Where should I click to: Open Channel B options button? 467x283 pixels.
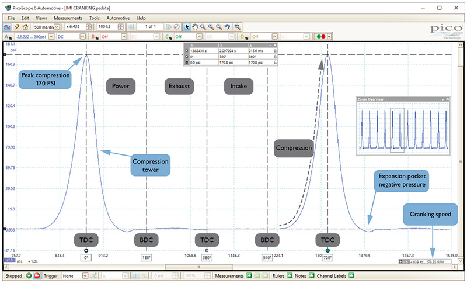click(x=95, y=37)
